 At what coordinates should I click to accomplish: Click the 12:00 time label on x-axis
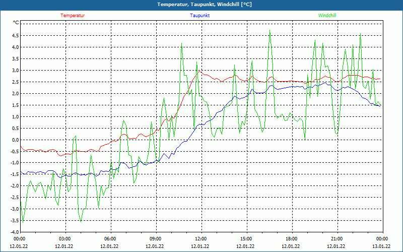[200, 239]
